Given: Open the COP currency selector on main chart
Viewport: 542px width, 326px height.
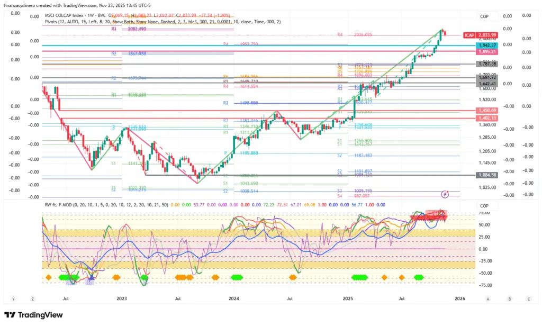Looking at the screenshot, I should (x=484, y=17).
